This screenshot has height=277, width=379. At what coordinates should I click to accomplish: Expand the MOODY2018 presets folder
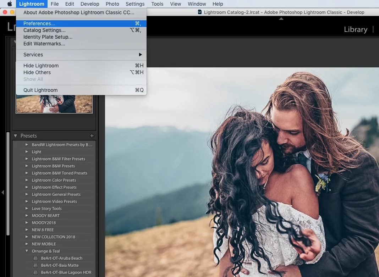pos(27,223)
